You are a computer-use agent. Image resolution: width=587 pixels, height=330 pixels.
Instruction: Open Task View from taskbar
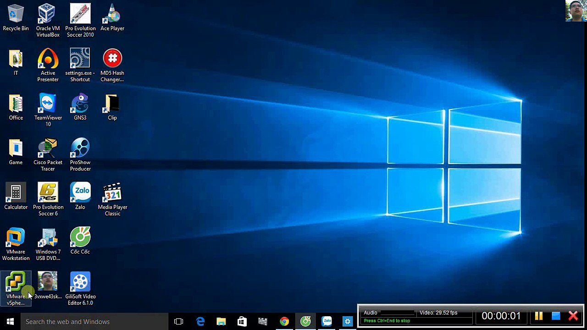(x=179, y=322)
